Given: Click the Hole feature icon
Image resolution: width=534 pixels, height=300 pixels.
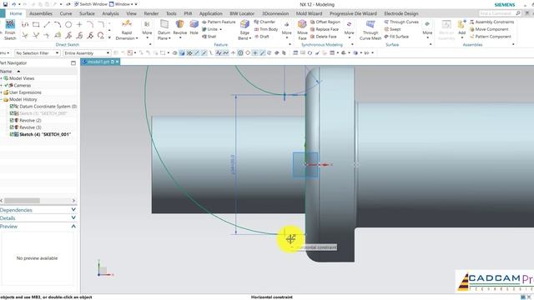Looking at the screenshot, I should tap(194, 24).
